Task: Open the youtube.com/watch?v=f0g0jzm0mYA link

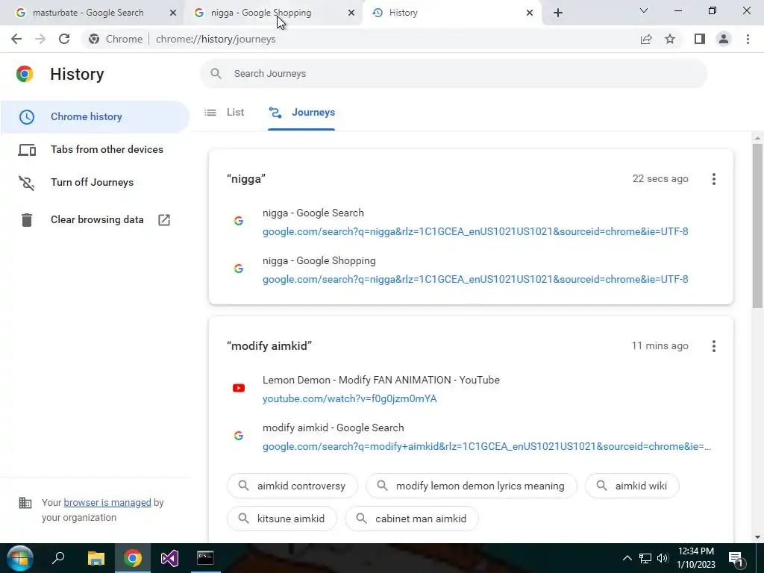Action: click(349, 399)
